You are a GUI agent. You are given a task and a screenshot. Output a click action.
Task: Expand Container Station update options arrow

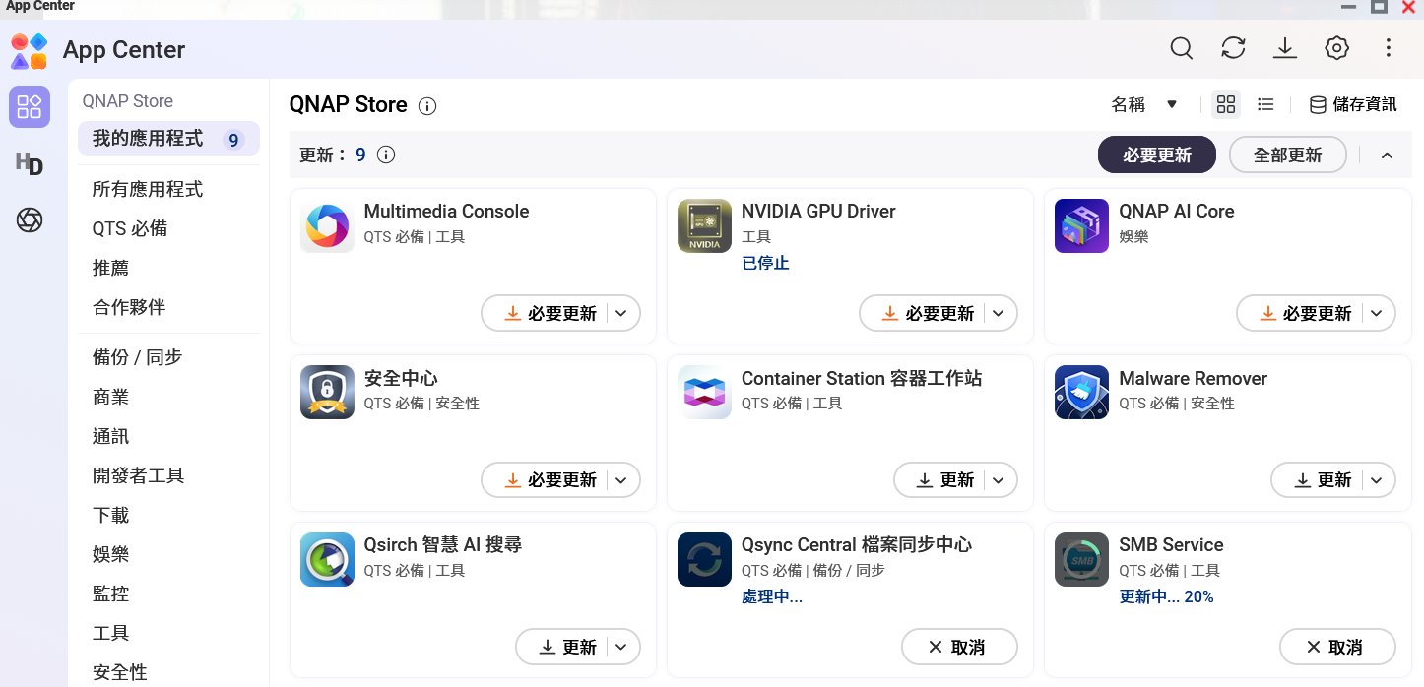point(998,480)
